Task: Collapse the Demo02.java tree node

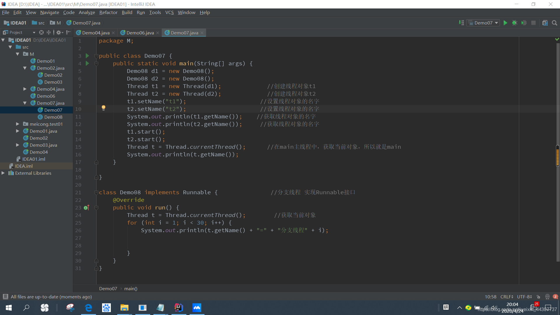Action: (x=25, y=68)
